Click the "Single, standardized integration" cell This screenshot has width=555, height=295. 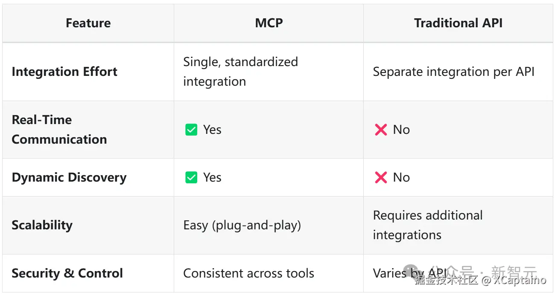tap(240, 72)
